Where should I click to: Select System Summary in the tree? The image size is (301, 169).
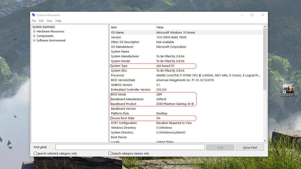pos(44,27)
